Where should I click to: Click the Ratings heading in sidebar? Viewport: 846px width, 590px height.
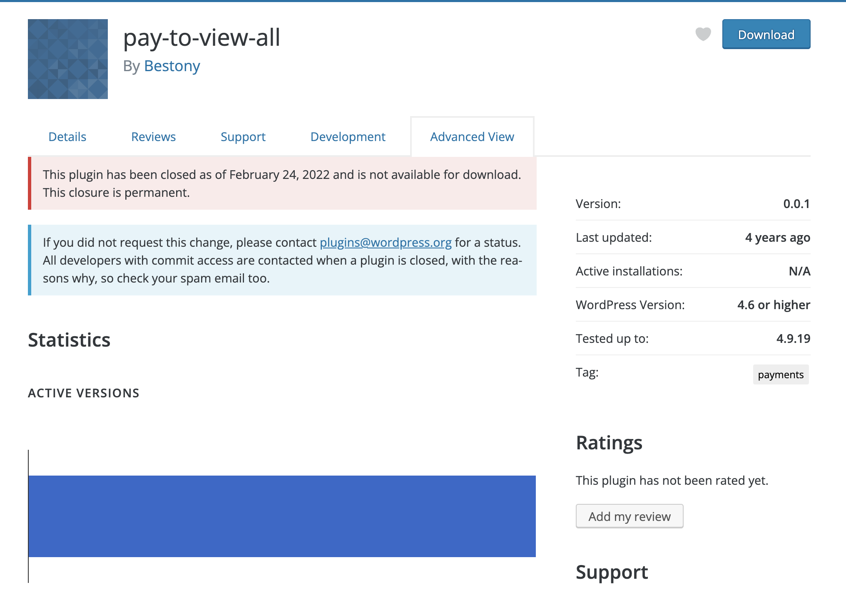coord(609,443)
